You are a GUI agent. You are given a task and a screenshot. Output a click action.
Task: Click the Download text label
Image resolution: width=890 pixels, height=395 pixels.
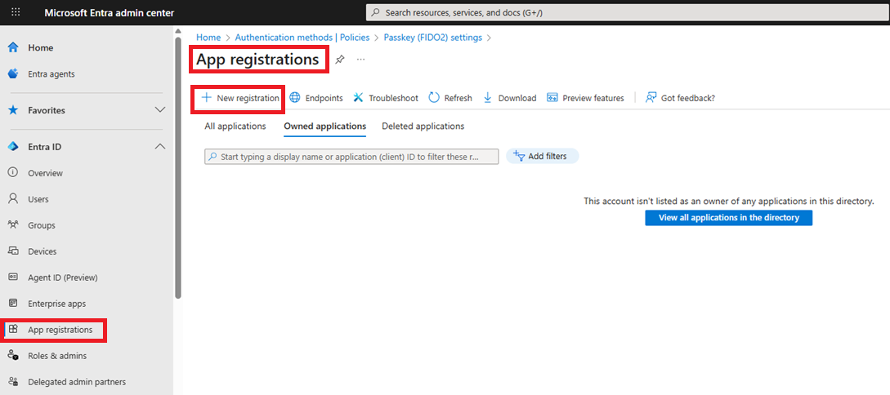pyautogui.click(x=517, y=98)
